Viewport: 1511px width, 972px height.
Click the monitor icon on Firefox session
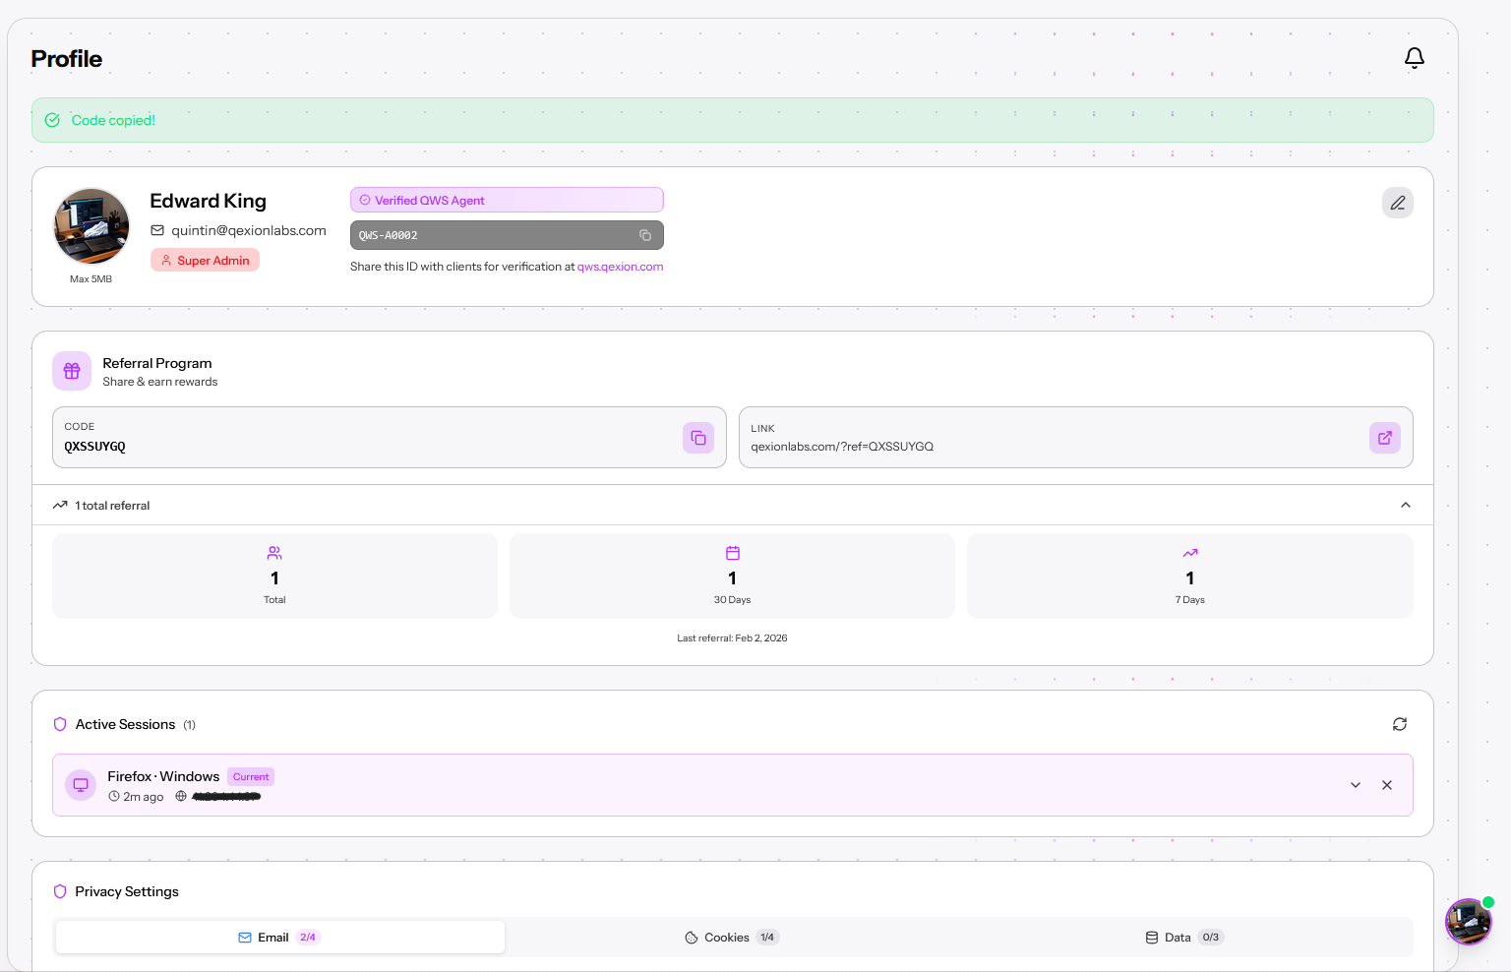coord(80,784)
